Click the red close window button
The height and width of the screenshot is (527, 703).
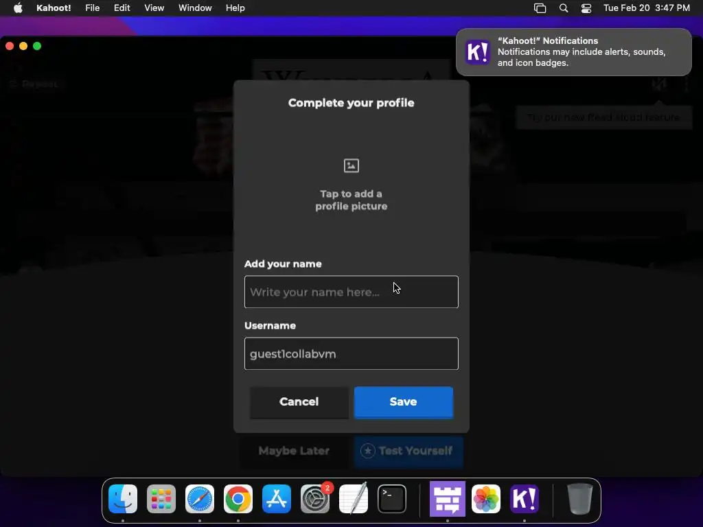[x=10, y=46]
